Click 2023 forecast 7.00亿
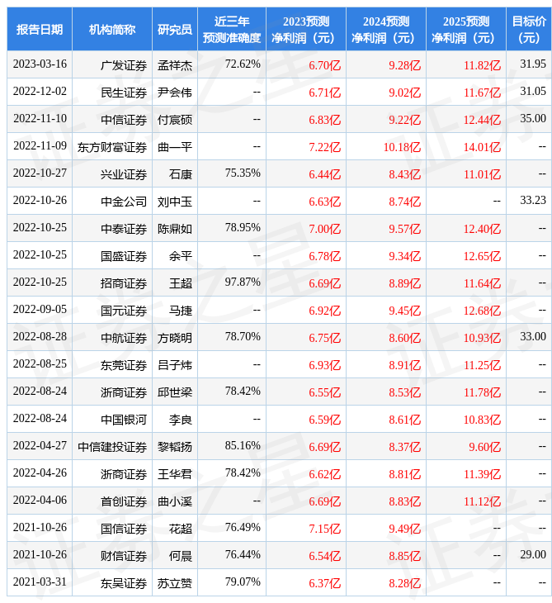The height and width of the screenshot is (603, 552). coord(325,229)
